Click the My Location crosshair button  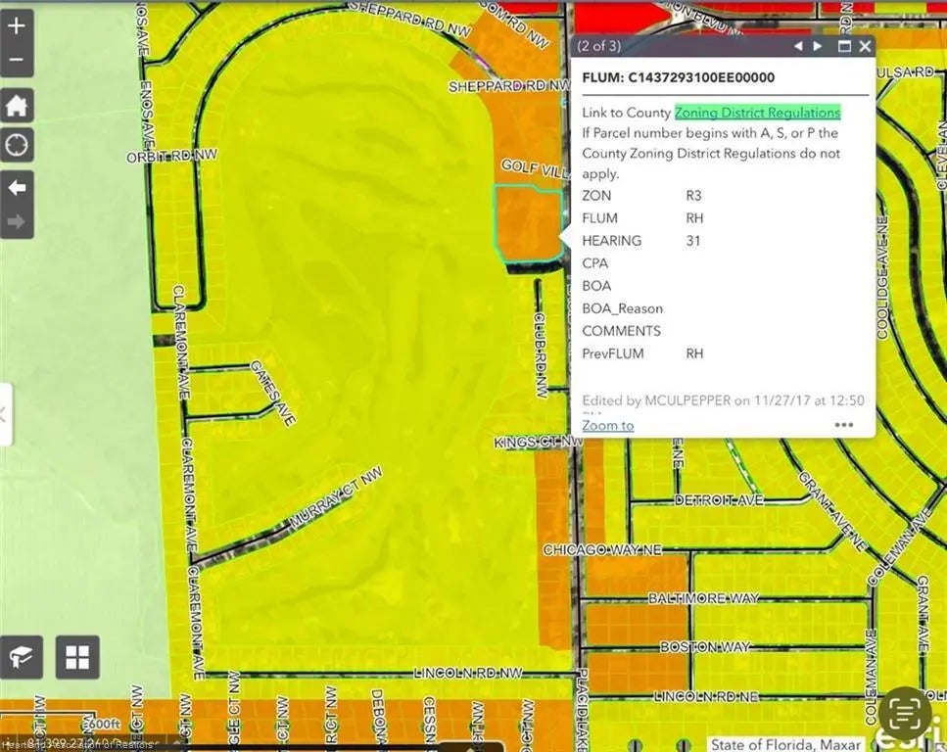click(x=17, y=146)
